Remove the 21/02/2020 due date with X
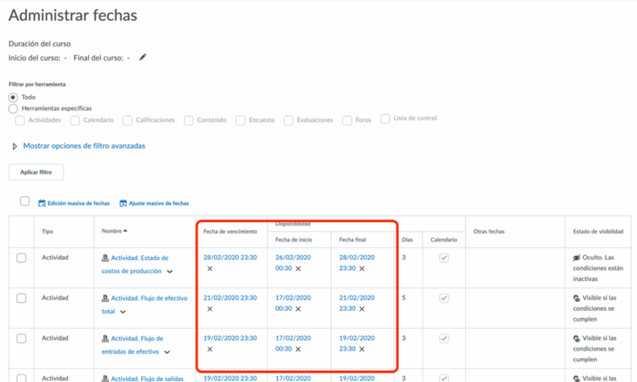This screenshot has height=382, width=637. 210,308
